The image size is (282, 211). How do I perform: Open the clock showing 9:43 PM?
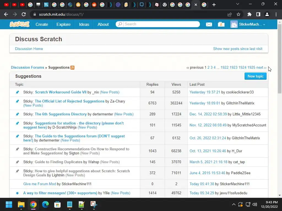pyautogui.click(x=269, y=204)
